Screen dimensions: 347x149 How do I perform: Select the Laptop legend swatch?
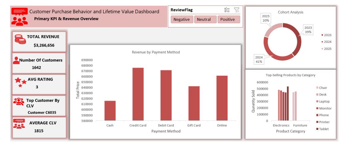(317, 102)
